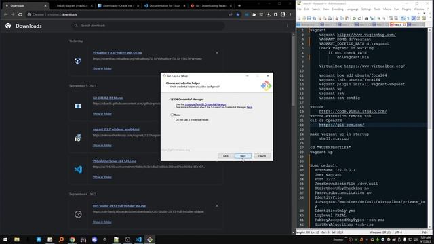Select the 'new 6' tab in Notepad++
This screenshot has height=244, width=434.
click(x=398, y=24)
